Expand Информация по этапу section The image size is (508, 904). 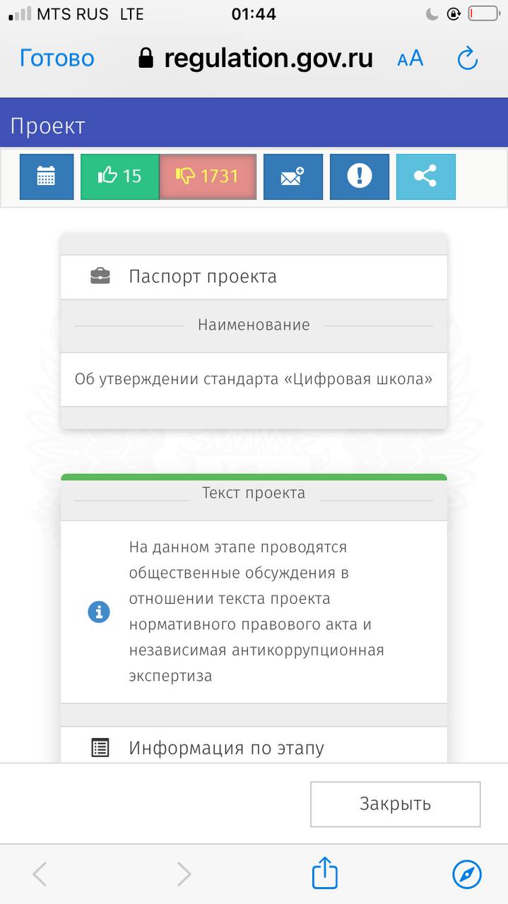pyautogui.click(x=254, y=747)
